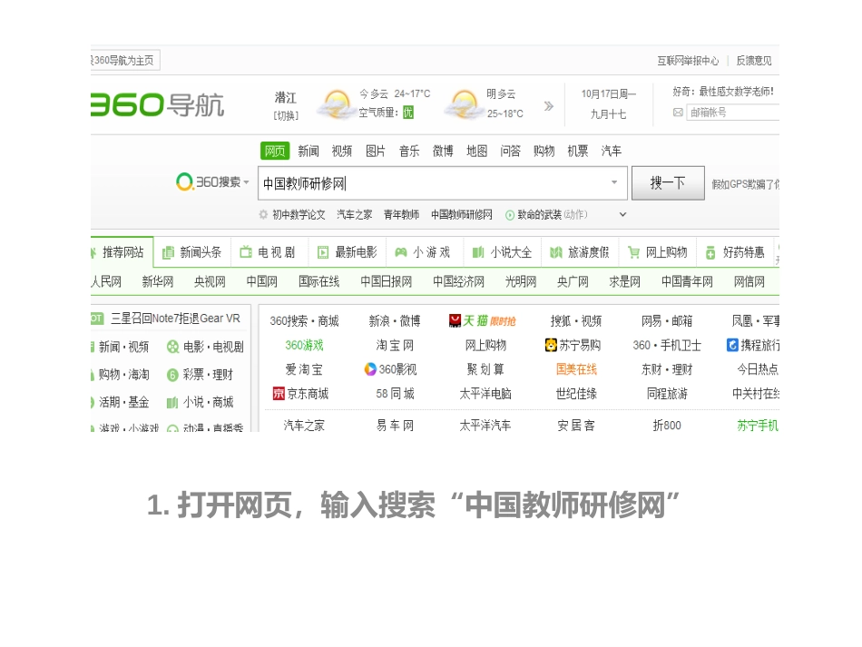
Task: Select the 网页 search tab
Action: click(275, 151)
